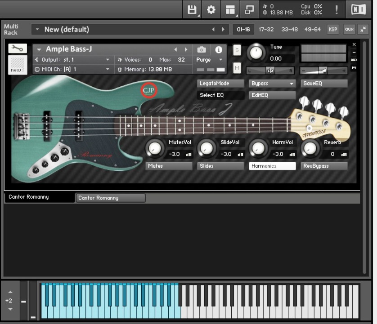Click the Select EQ label field
This screenshot has width=377, height=324.
220,95
